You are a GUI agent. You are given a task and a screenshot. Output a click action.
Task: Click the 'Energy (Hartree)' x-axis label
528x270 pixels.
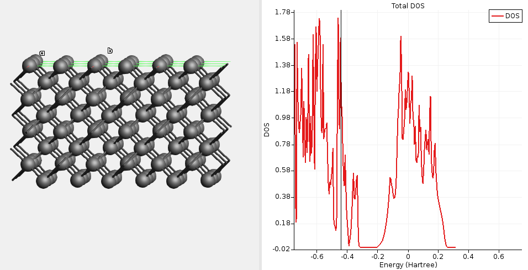point(408,265)
